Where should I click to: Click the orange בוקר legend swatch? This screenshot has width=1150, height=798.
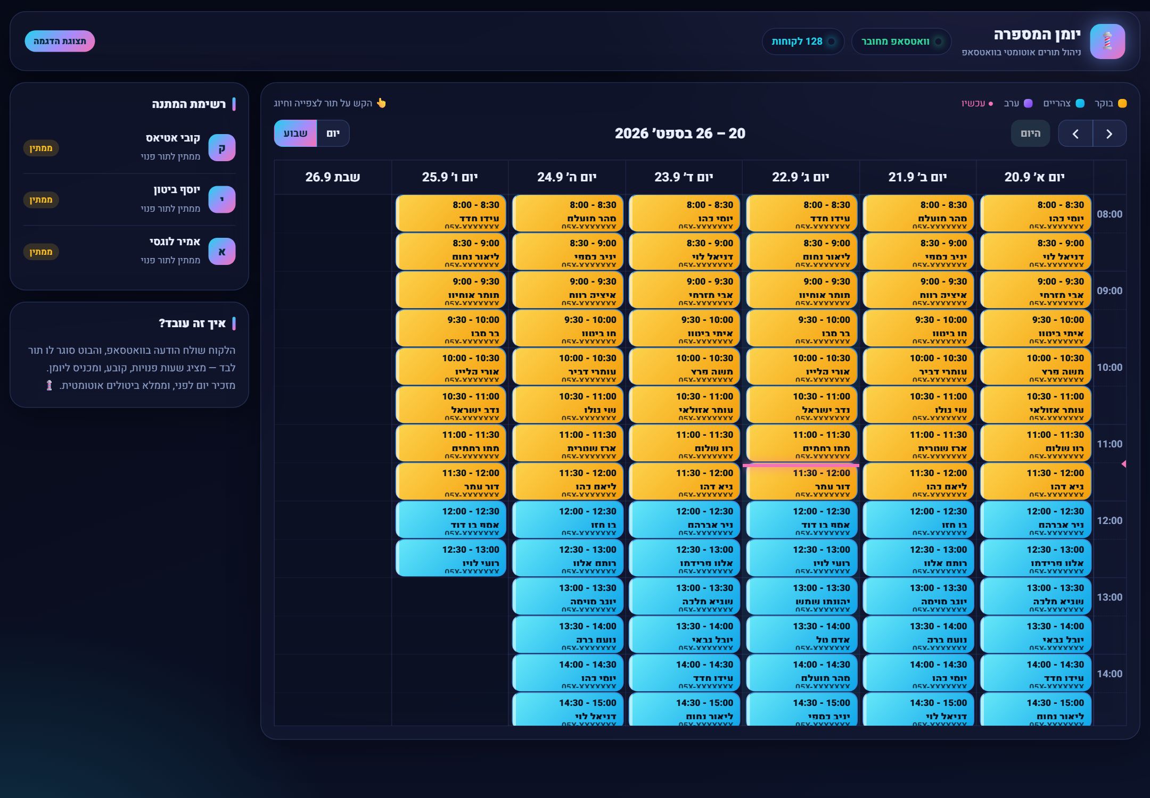point(1122,103)
